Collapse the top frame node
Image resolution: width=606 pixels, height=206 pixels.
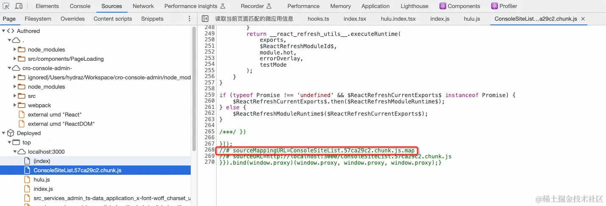(9, 142)
